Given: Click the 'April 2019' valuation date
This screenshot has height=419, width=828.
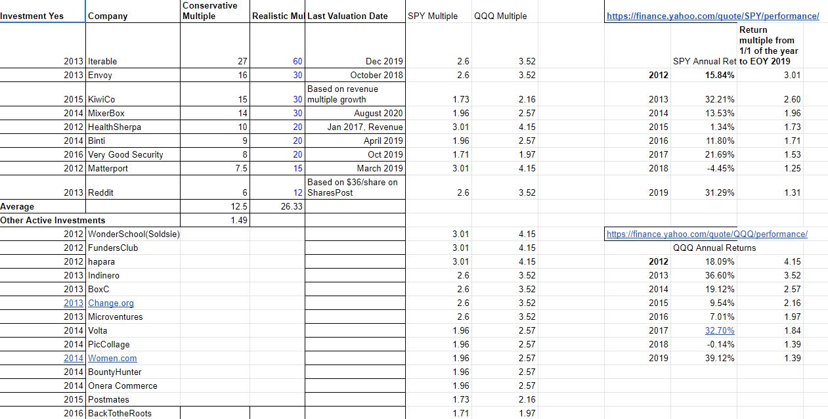Looking at the screenshot, I should pos(355,141).
